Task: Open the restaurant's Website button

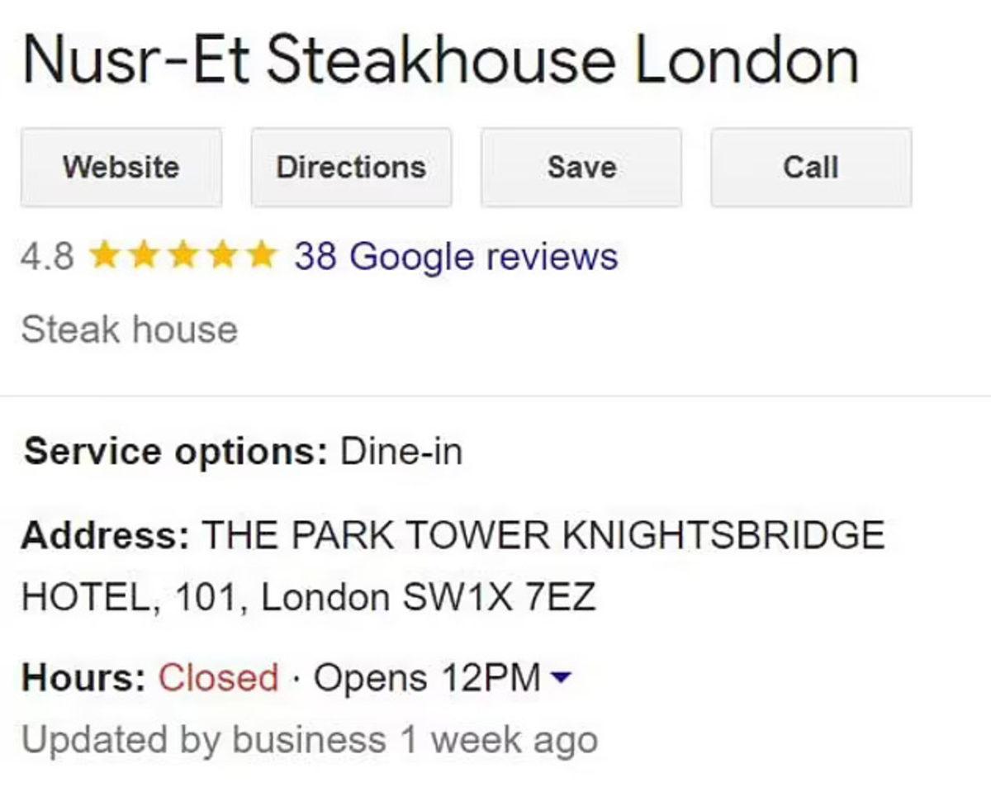Action: coord(121,168)
